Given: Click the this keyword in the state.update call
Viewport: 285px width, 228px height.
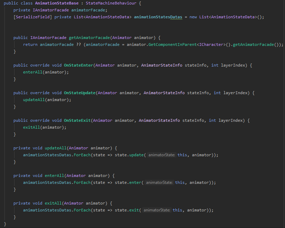Looking at the screenshot, I should coord(182,155).
